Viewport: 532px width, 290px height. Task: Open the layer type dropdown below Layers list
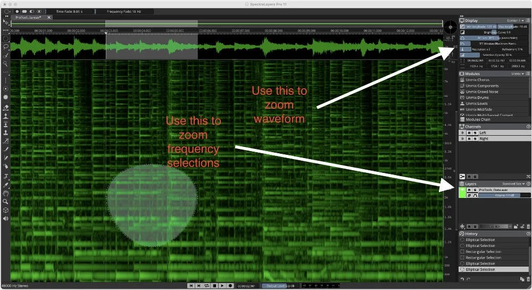tap(496, 226)
